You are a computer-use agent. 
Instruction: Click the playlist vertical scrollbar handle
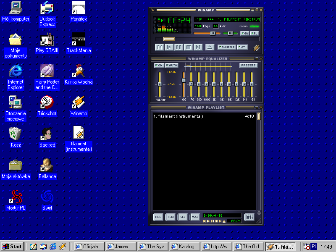[259, 116]
